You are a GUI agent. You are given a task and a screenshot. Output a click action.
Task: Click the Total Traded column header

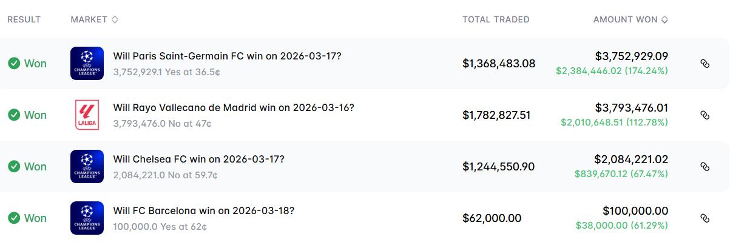(x=496, y=19)
